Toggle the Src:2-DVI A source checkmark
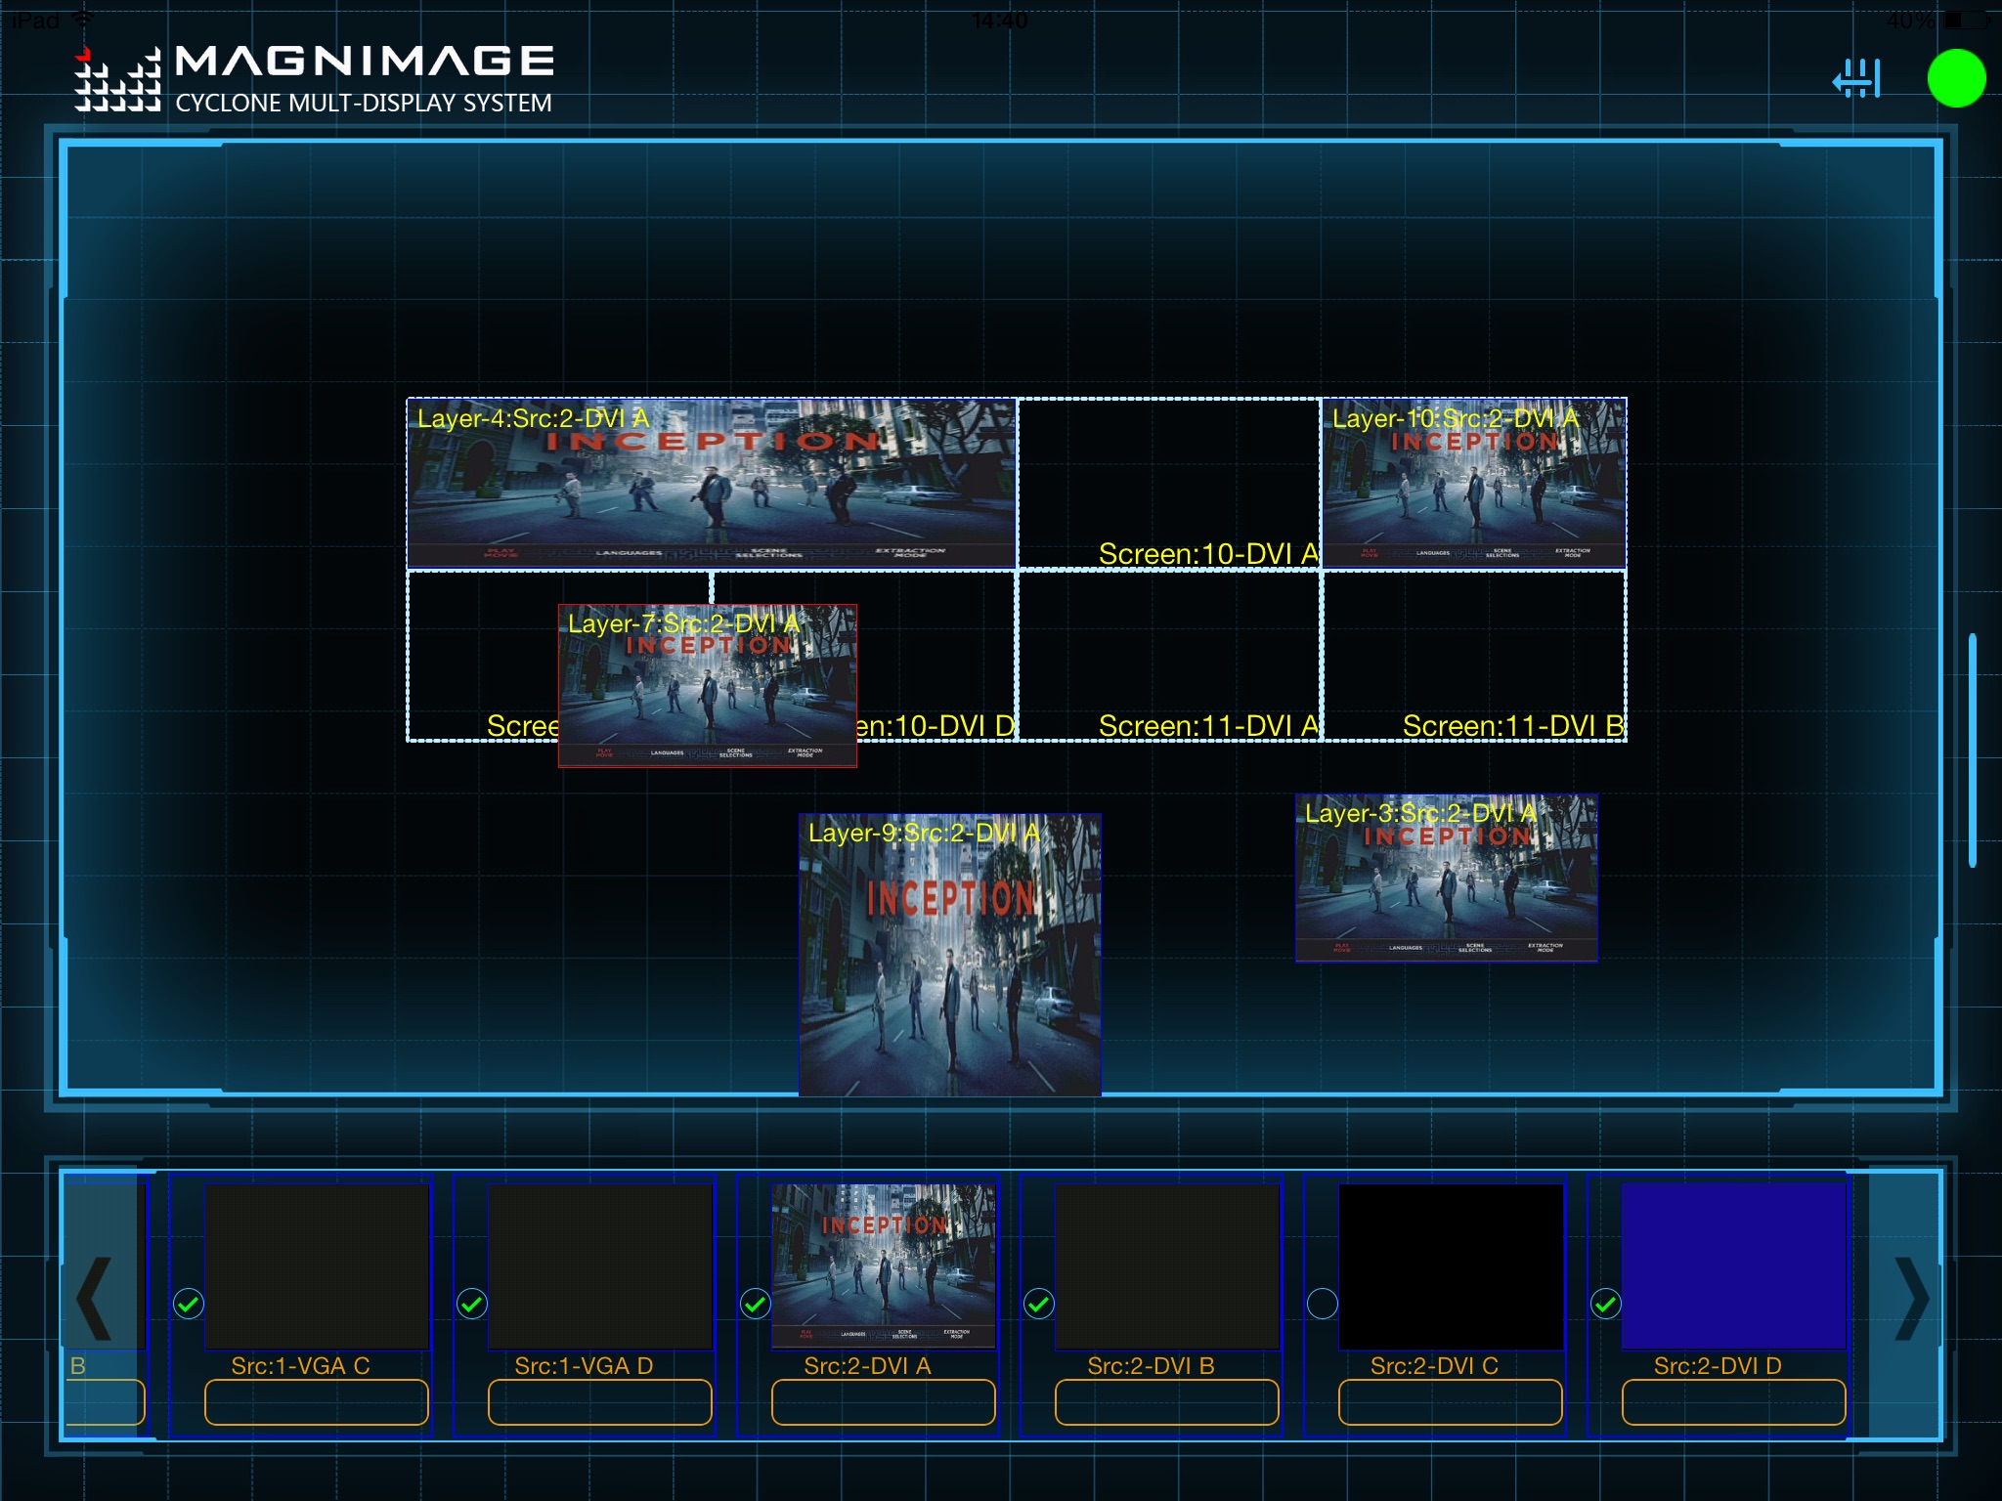2002x1501 pixels. 756,1304
